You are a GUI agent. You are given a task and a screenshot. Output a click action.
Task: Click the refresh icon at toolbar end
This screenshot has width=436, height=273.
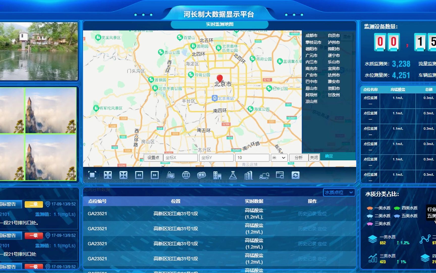coord(295,175)
